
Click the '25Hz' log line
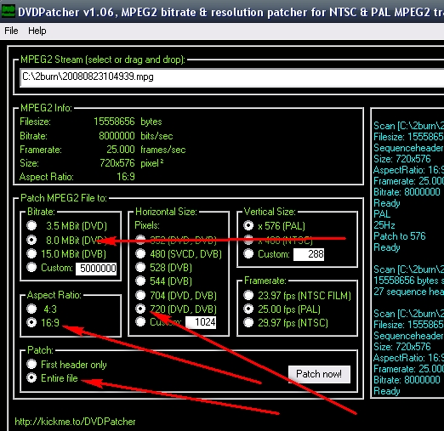pyautogui.click(x=384, y=225)
